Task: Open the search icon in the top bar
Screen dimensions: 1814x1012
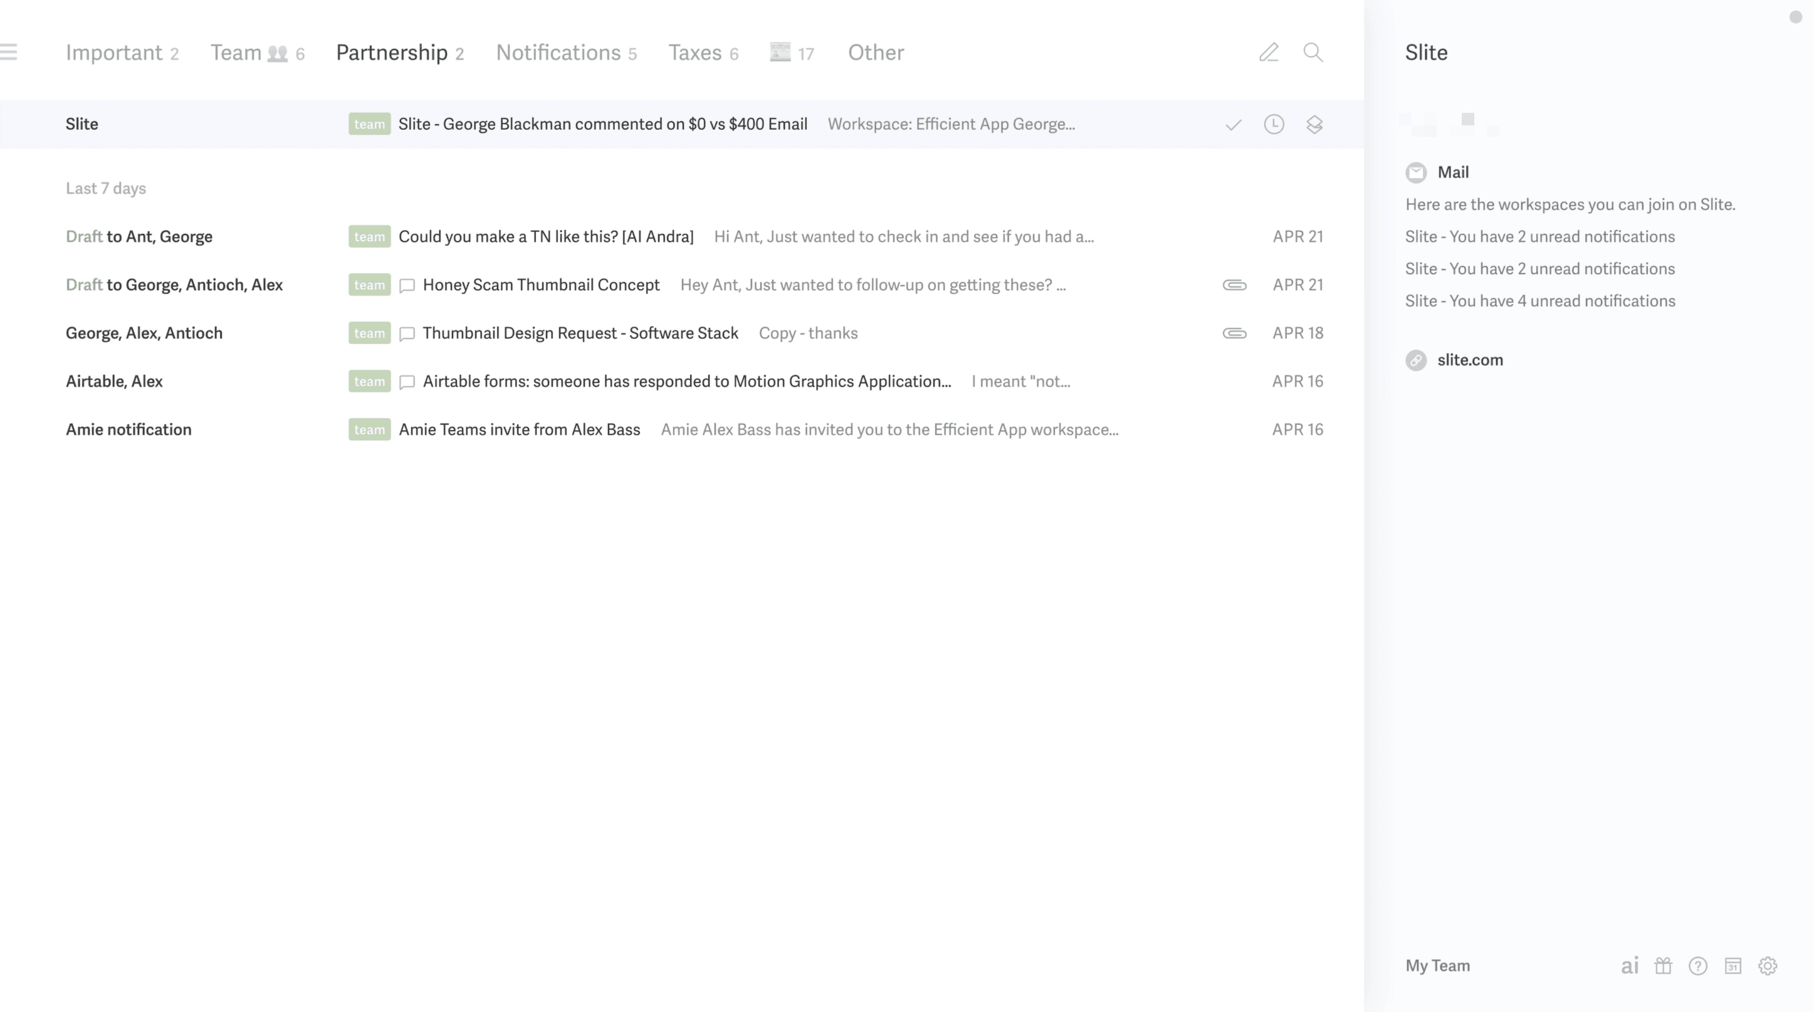Action: (1313, 53)
